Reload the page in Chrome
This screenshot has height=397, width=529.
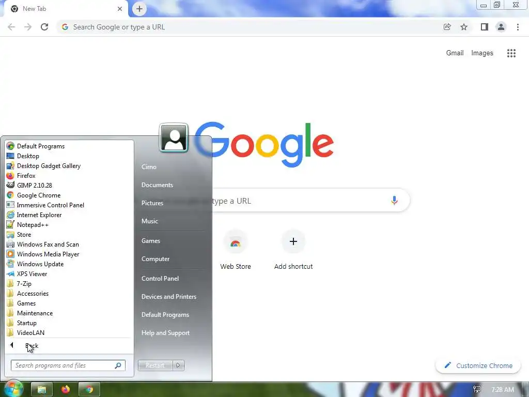(x=44, y=27)
